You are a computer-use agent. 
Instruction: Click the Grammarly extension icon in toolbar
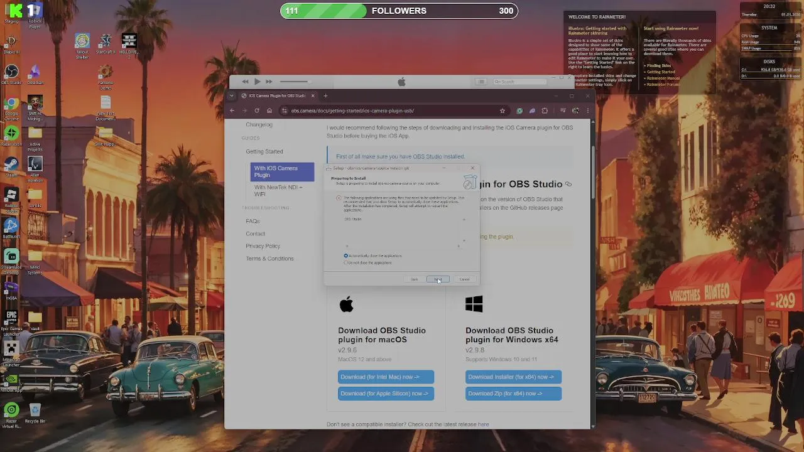tap(519, 110)
